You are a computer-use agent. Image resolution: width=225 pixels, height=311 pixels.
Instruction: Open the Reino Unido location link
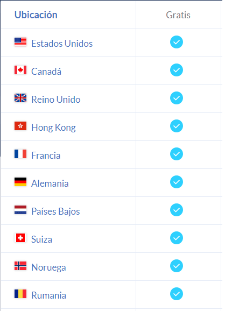[56, 100]
